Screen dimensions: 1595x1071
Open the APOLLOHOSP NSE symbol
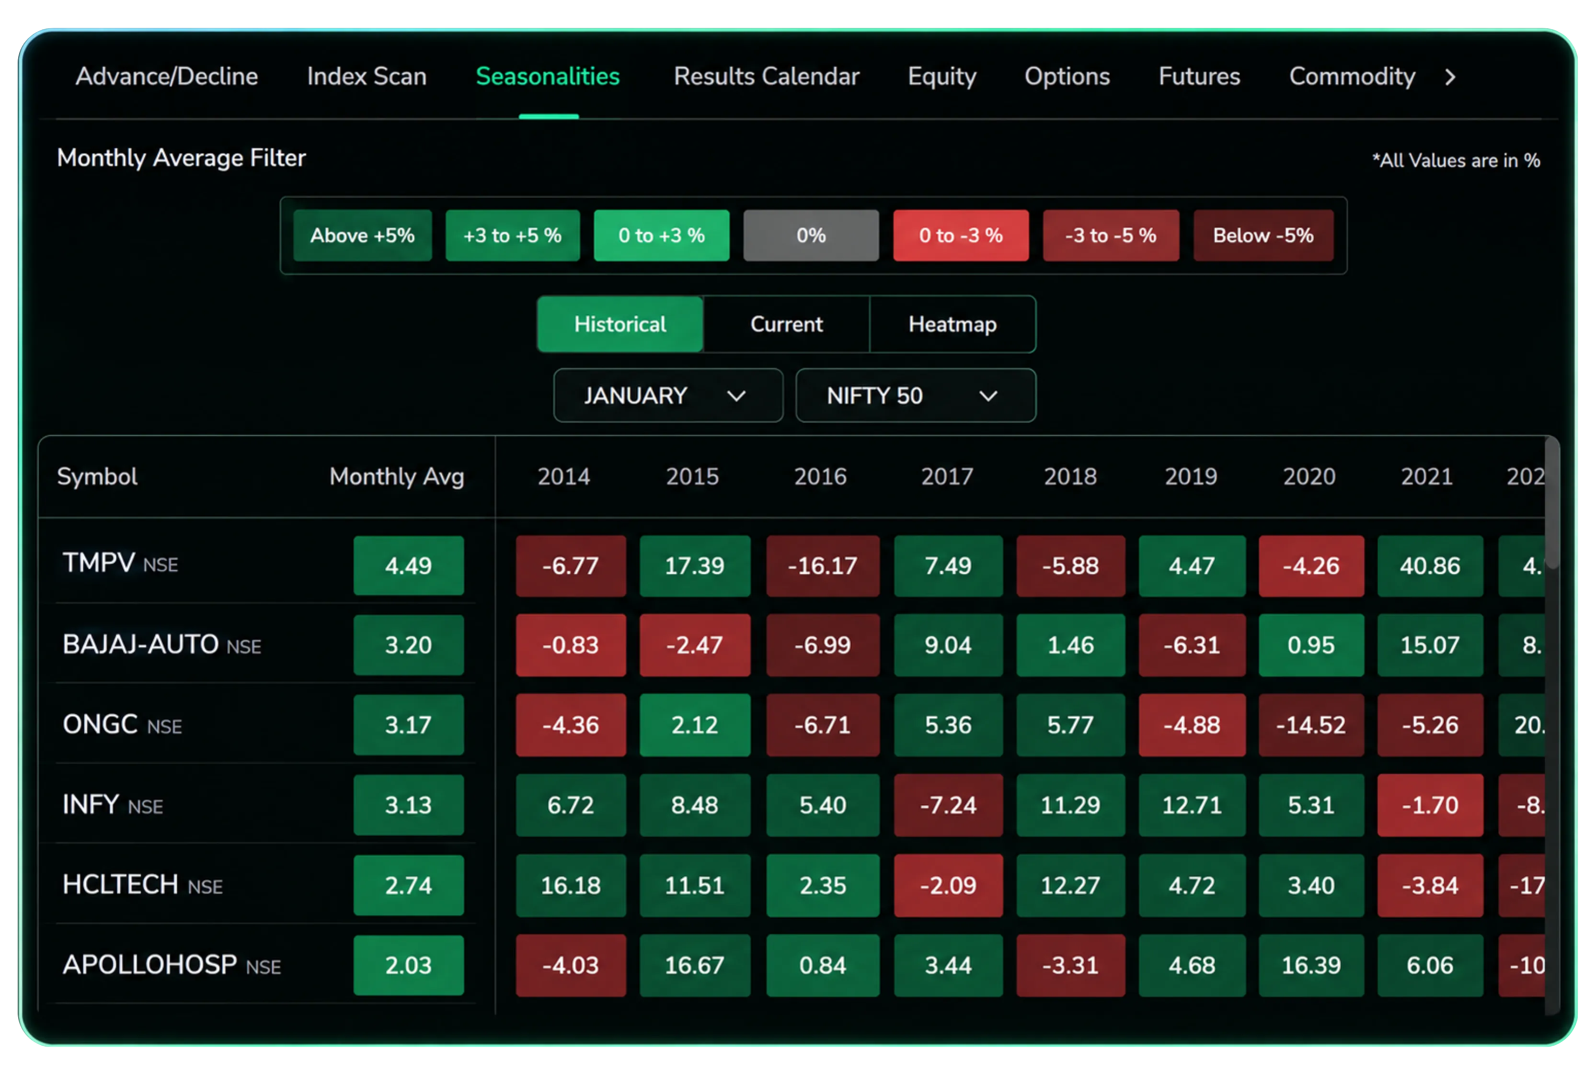pos(172,965)
